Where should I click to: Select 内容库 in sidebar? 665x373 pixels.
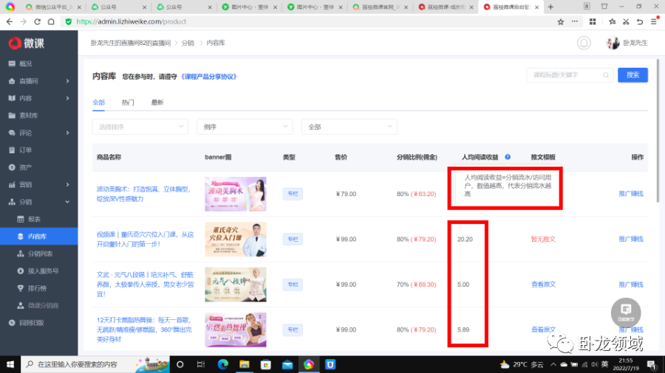click(38, 237)
